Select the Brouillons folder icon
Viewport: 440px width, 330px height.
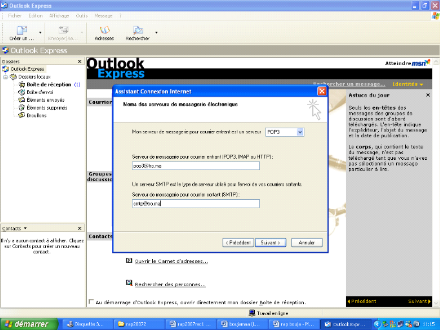tap(21, 115)
